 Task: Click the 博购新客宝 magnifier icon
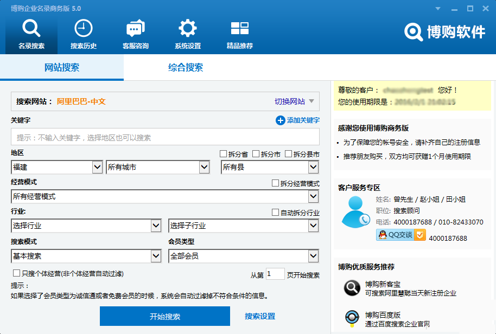tap(353, 287)
